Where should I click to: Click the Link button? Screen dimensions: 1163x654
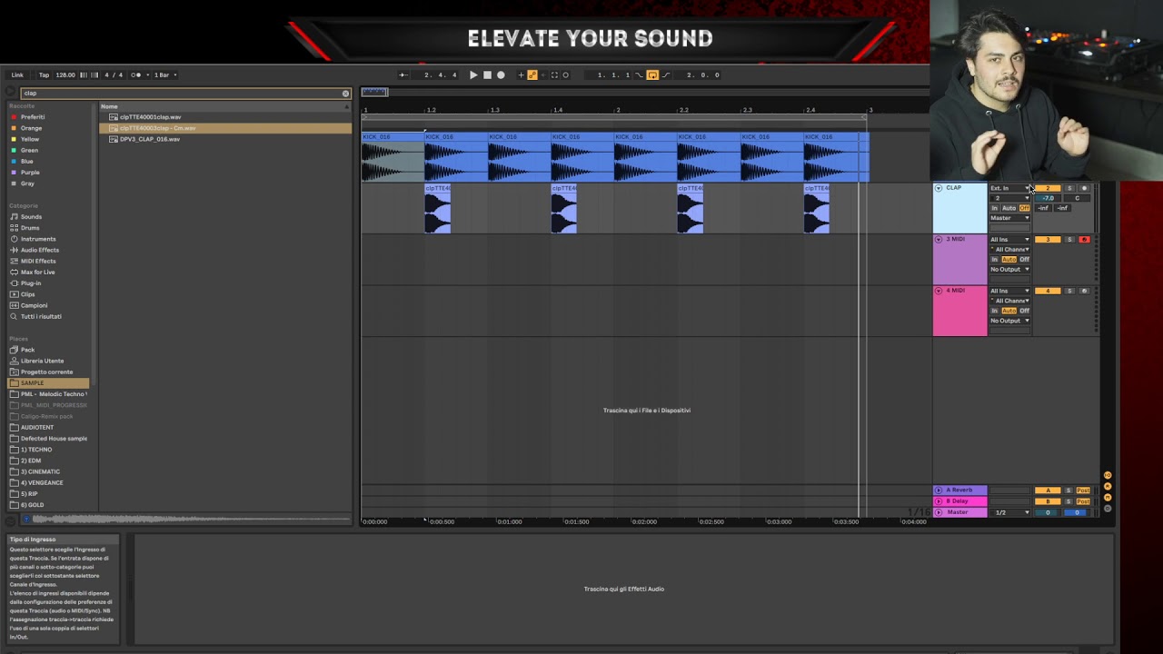coord(17,74)
